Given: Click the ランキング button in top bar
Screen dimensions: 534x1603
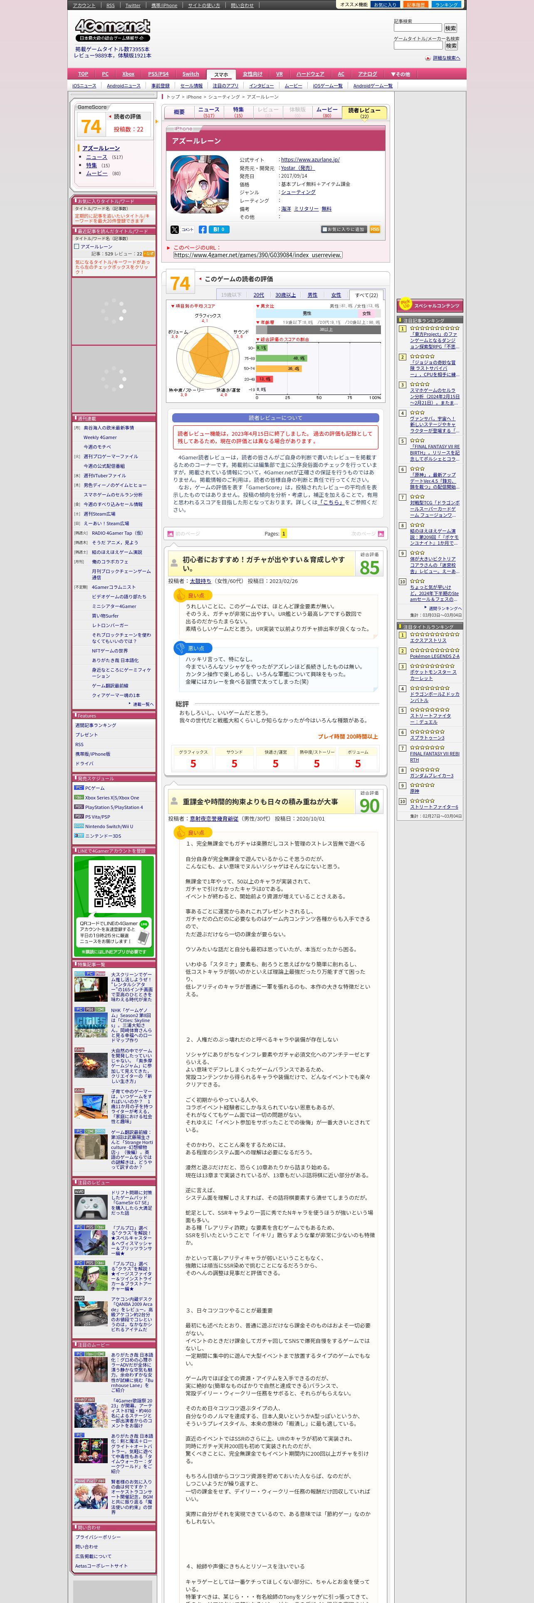Looking at the screenshot, I should [446, 4].
